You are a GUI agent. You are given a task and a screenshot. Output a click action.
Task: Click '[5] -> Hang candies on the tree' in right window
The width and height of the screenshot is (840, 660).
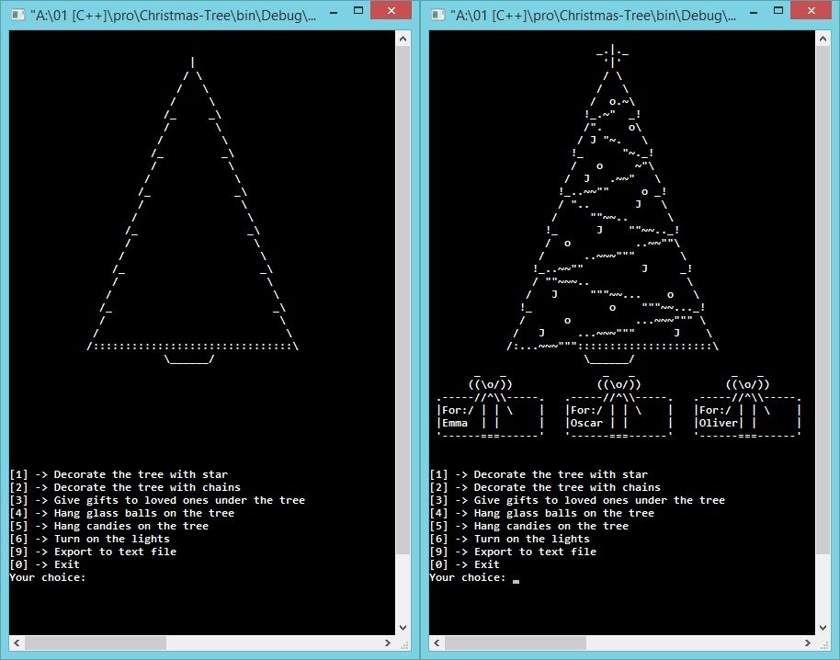tap(528, 526)
